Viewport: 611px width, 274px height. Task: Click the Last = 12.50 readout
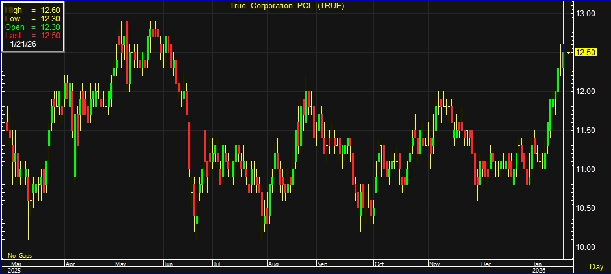[x=32, y=35]
